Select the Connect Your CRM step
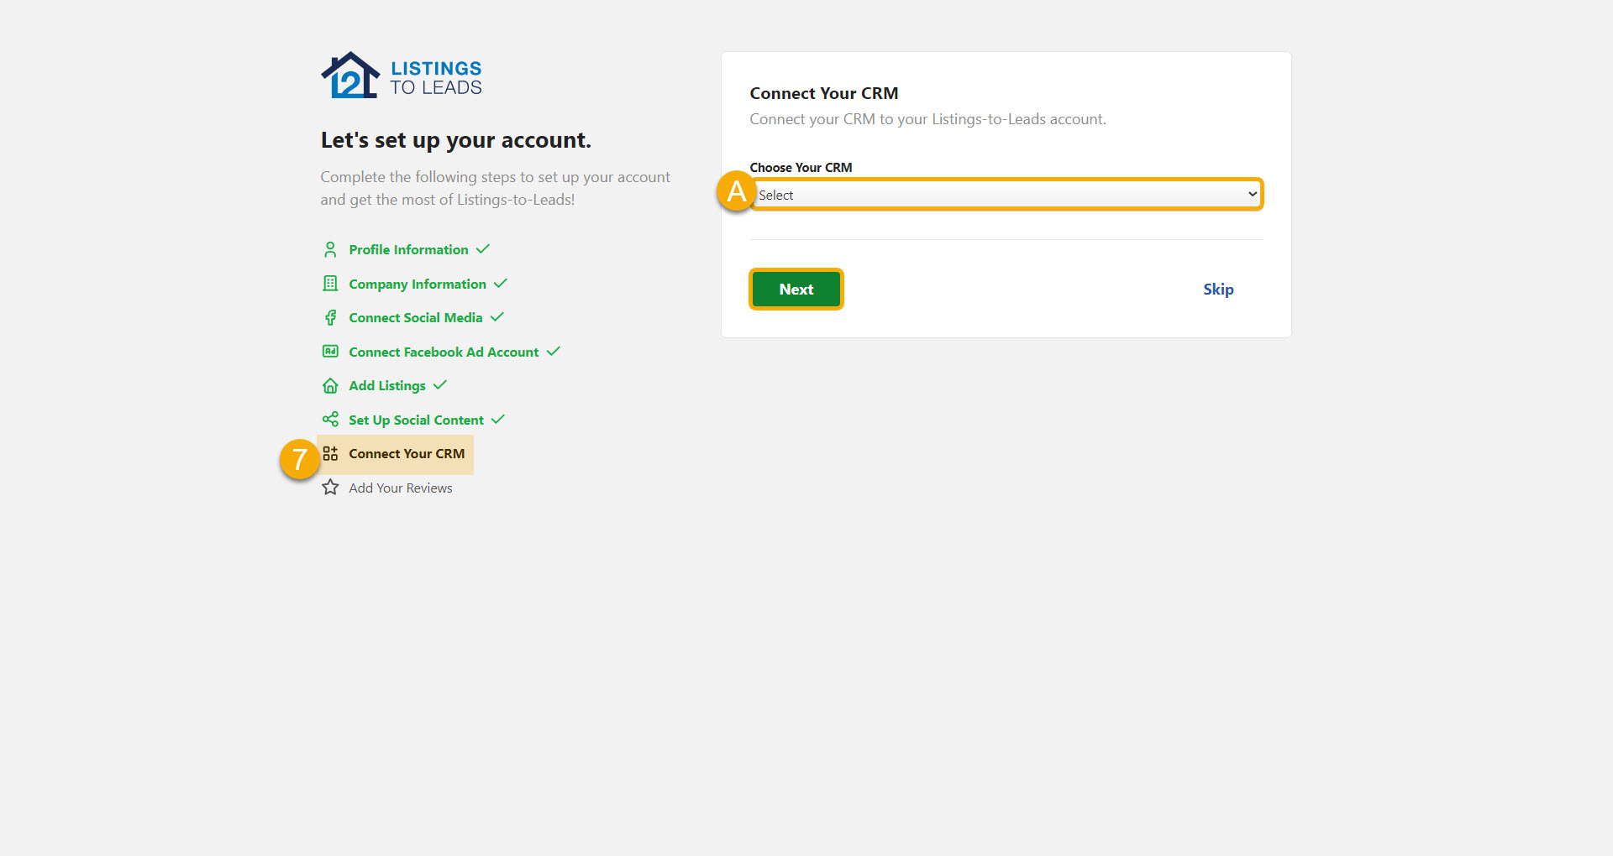This screenshot has height=856, width=1613. [407, 453]
